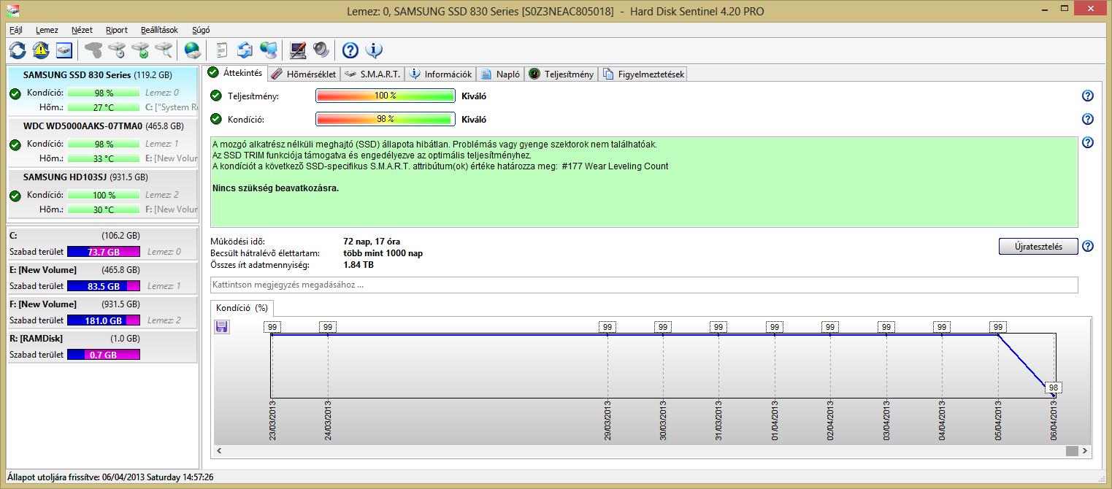The image size is (1112, 489).
Task: Click the notepad report toolbar icon
Action: point(221,50)
